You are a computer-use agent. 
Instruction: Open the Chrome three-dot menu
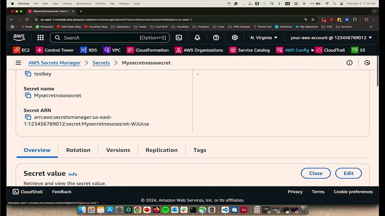tap(374, 20)
